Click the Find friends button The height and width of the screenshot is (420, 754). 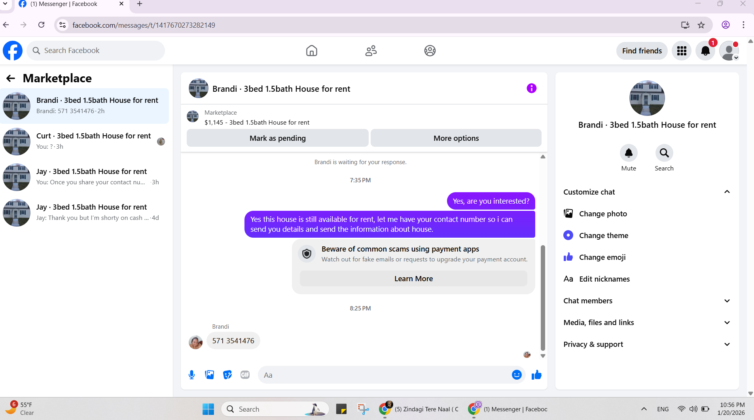click(x=642, y=51)
